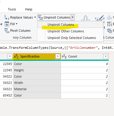Viewport: 114px width, 116px height.
Task: Click Color cell in the 65432 row
Action: coord(37,95)
